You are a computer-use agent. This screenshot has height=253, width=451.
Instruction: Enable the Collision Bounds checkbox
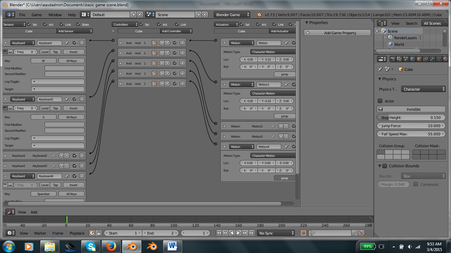coord(385,166)
